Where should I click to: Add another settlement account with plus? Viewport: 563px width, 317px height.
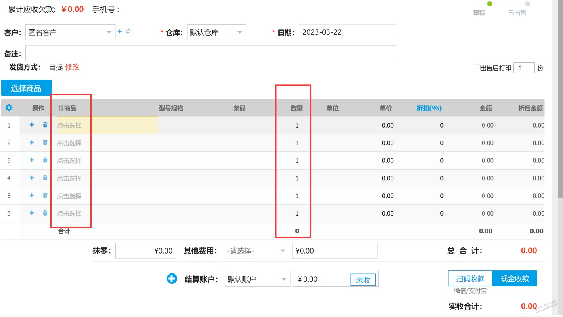[x=172, y=279]
